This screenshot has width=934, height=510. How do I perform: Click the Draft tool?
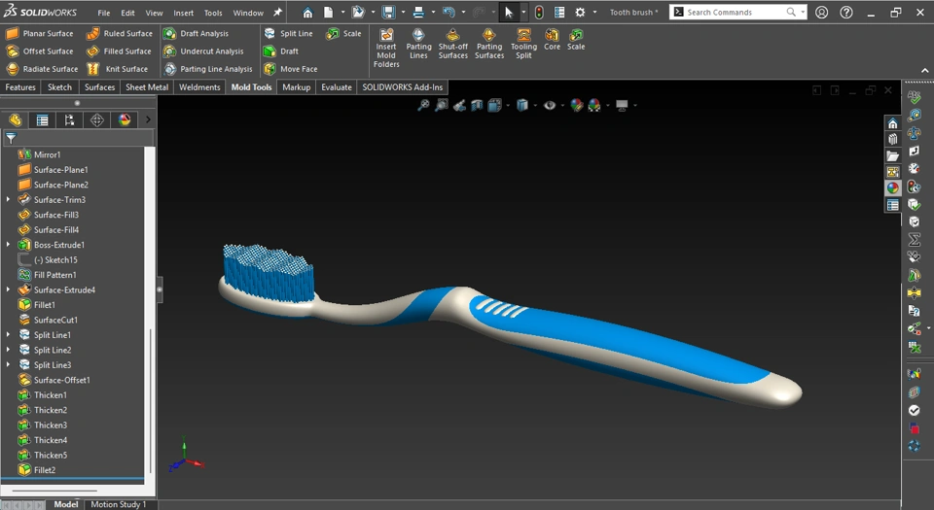[281, 51]
